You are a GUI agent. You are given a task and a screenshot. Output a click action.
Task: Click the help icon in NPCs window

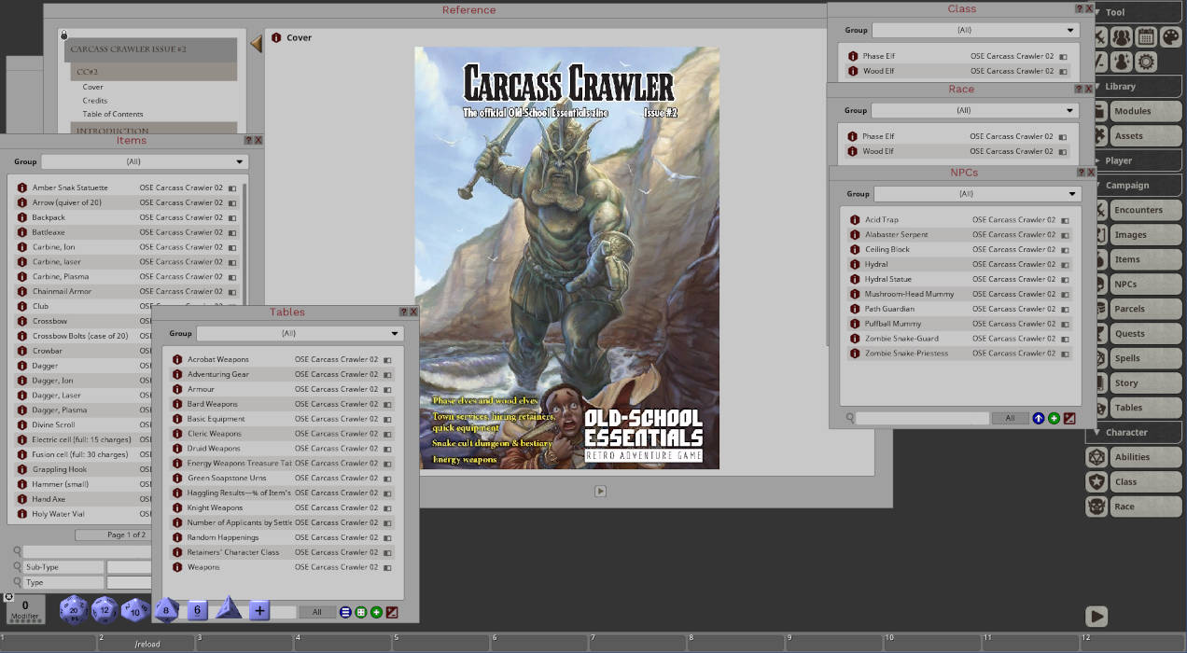pyautogui.click(x=1080, y=173)
